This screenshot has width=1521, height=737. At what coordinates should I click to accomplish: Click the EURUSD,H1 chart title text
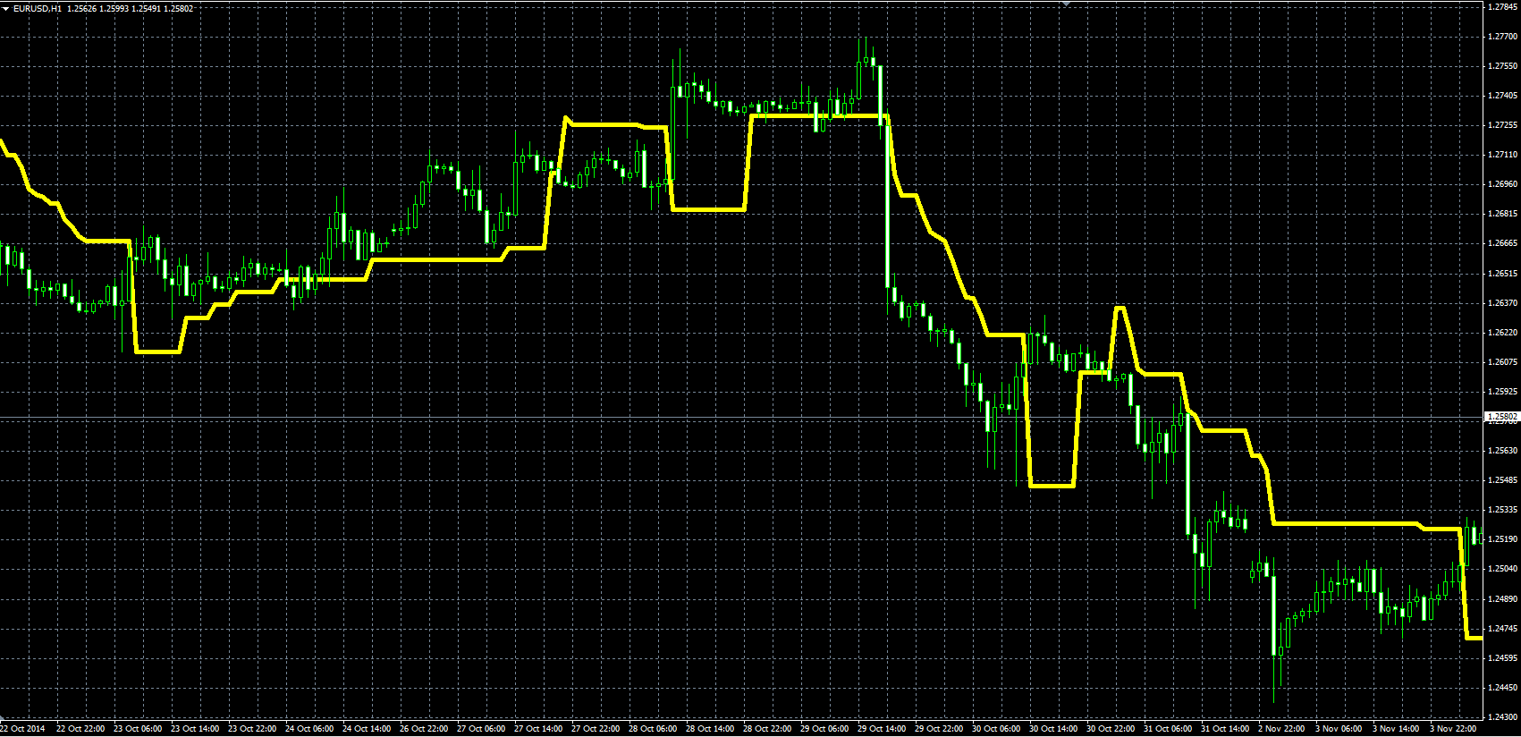[x=38, y=8]
